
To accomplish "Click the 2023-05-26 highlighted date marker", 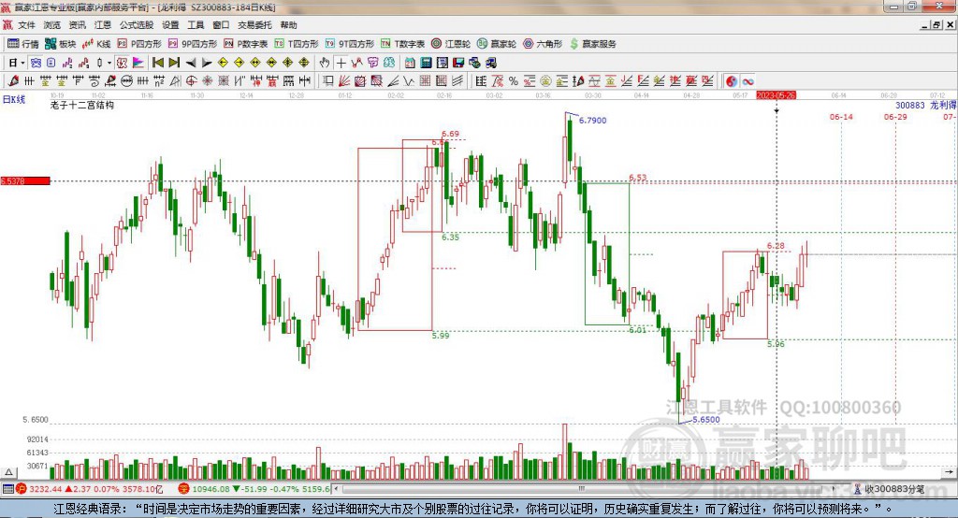I will [x=776, y=95].
